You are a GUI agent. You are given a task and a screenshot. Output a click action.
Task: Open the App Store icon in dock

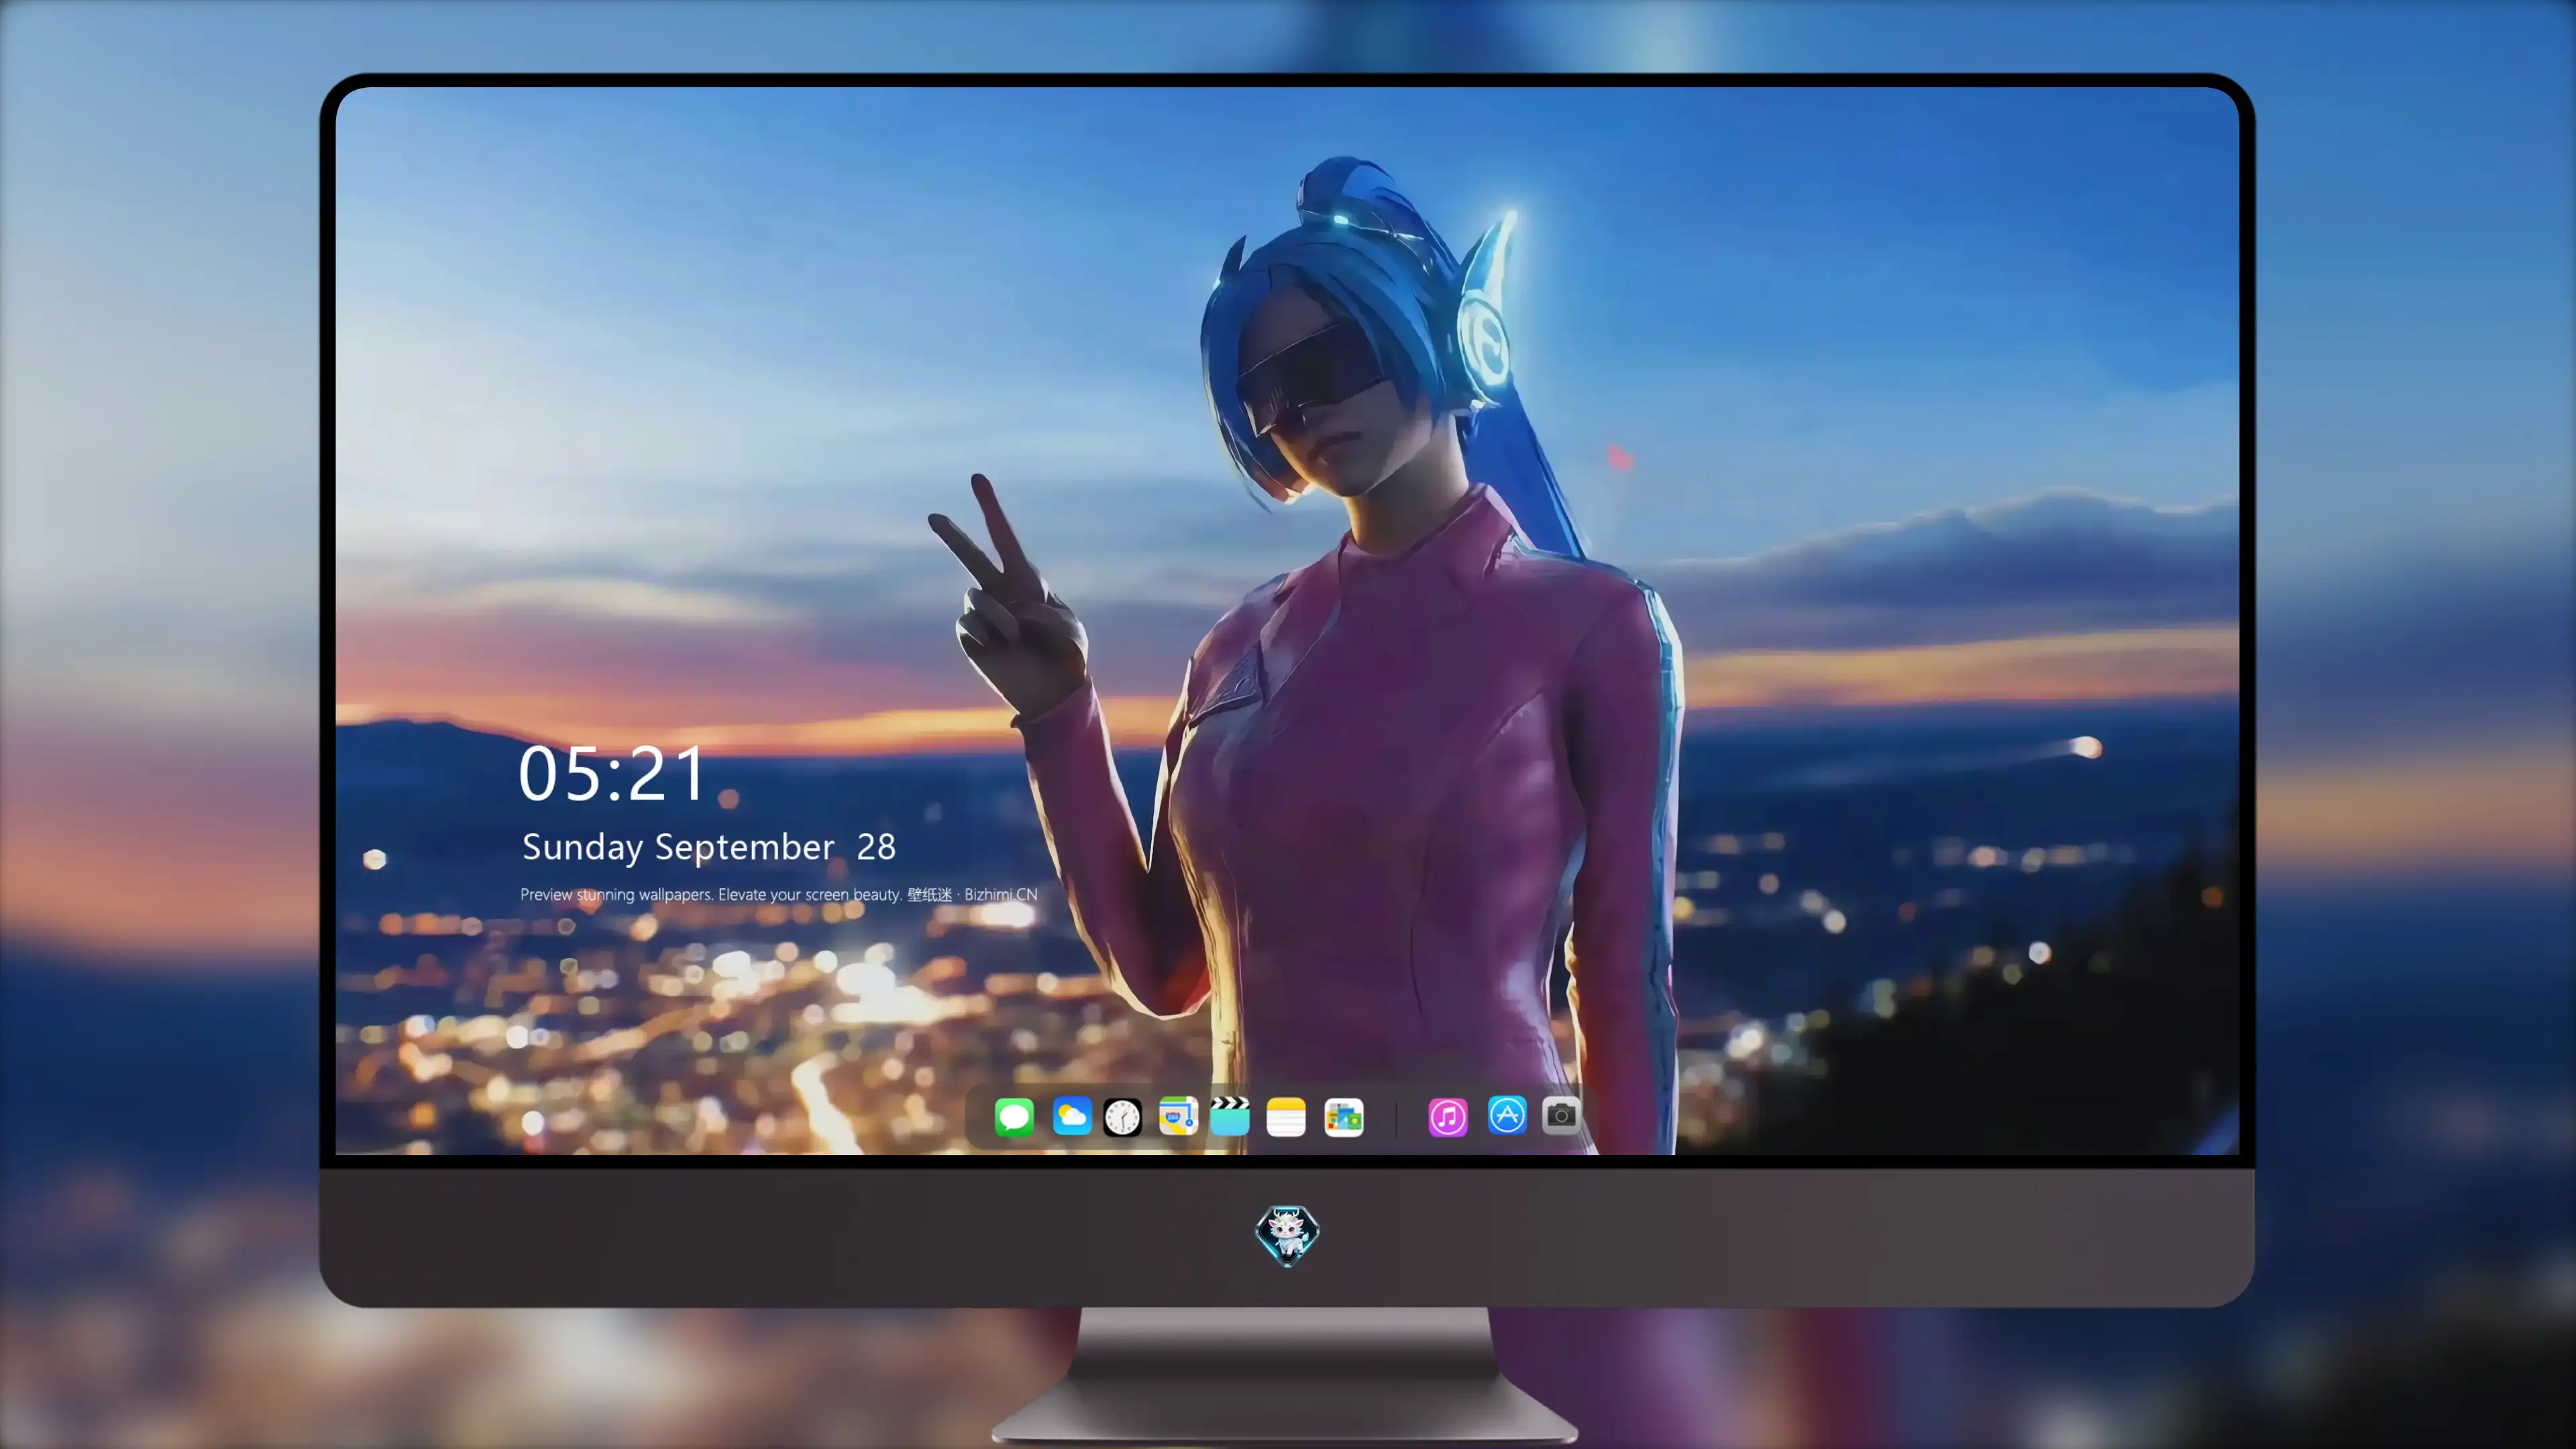(x=1507, y=1115)
